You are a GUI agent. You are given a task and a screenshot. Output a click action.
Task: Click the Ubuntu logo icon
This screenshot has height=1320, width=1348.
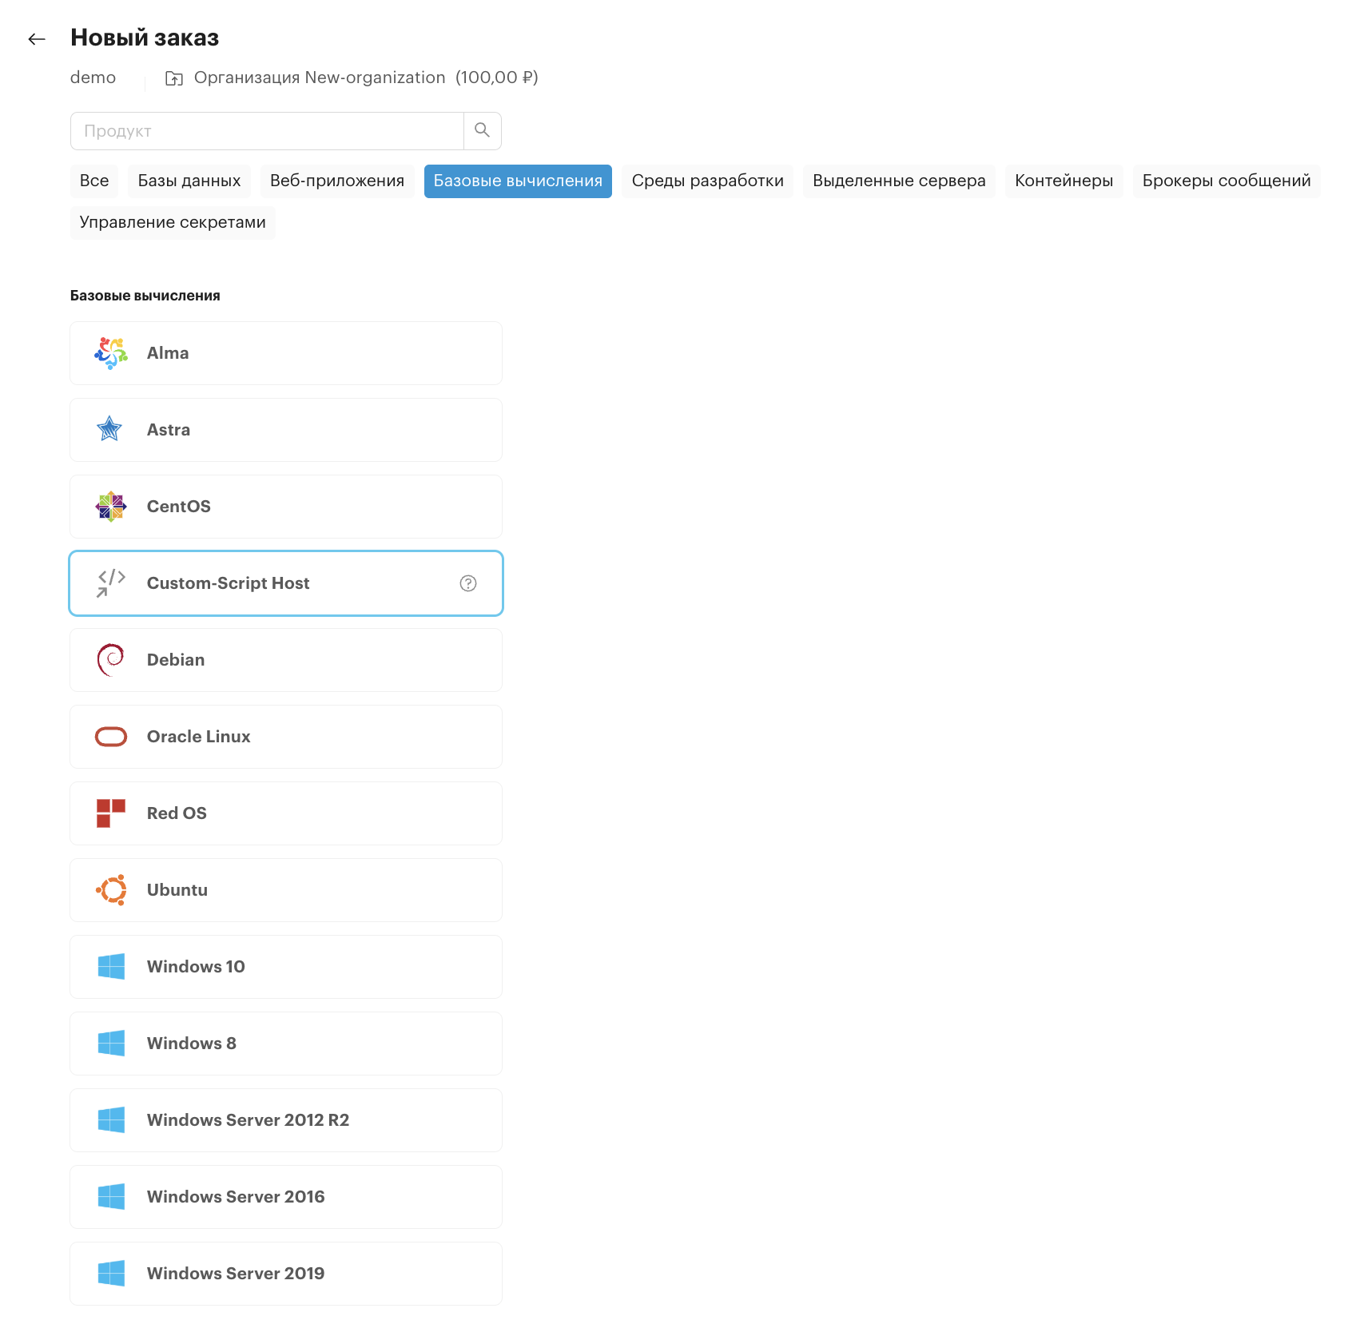coord(111,890)
